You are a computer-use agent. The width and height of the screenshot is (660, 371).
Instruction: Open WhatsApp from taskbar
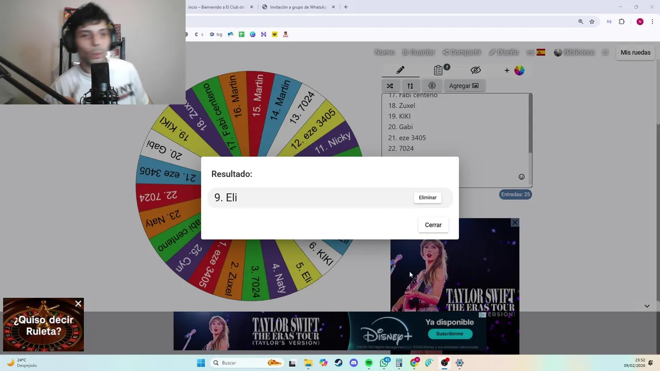(384, 363)
